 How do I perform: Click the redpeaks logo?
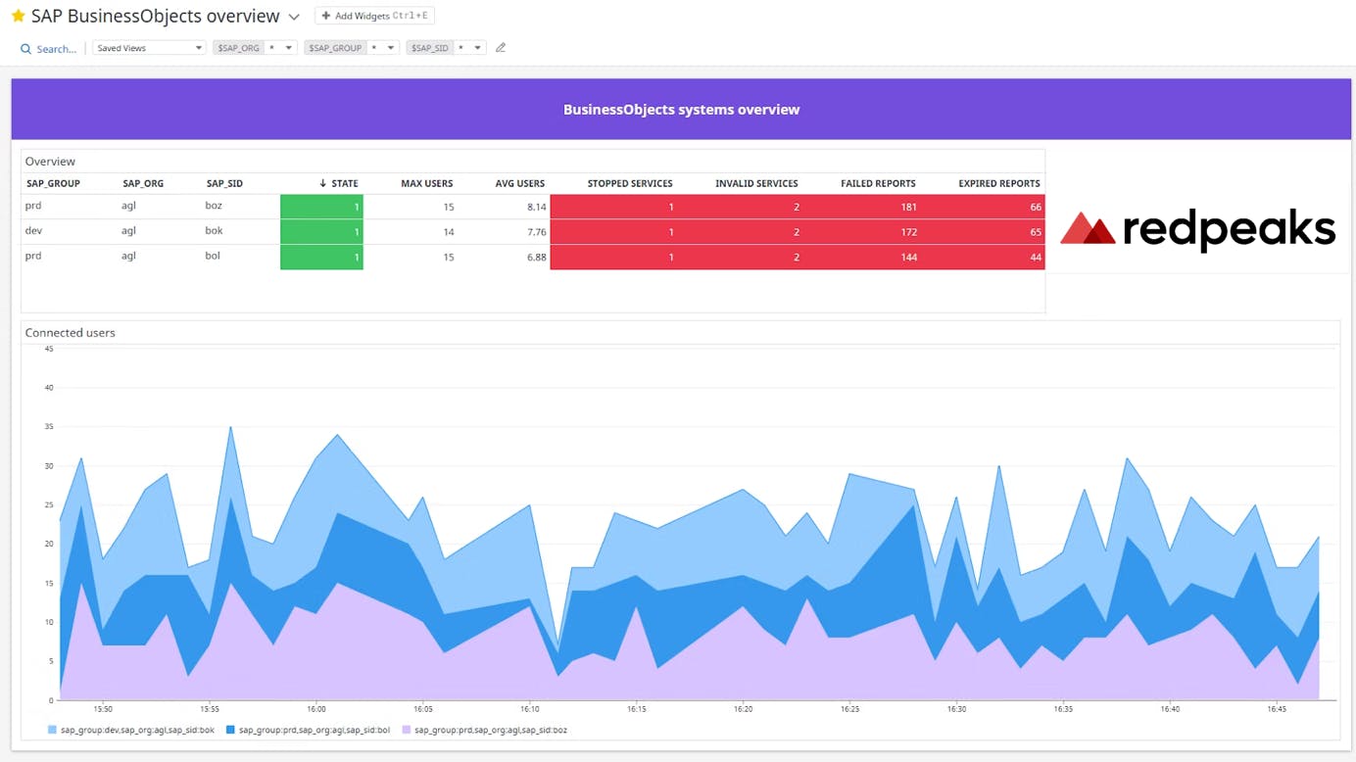(x=1197, y=229)
